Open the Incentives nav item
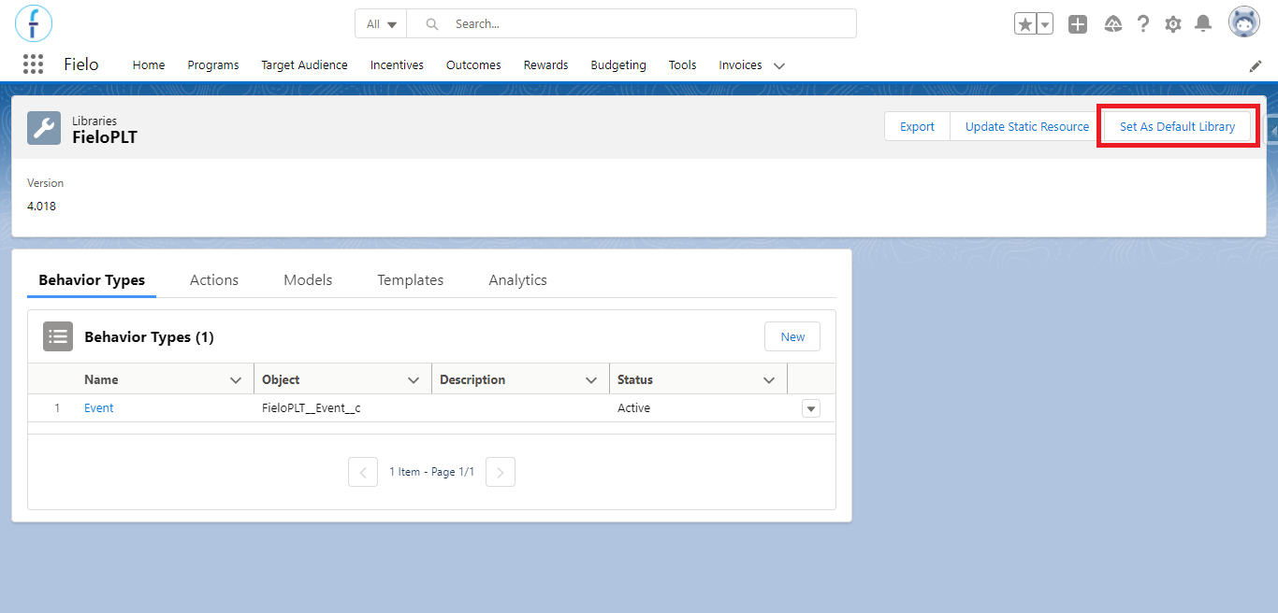The image size is (1278, 613). [397, 65]
